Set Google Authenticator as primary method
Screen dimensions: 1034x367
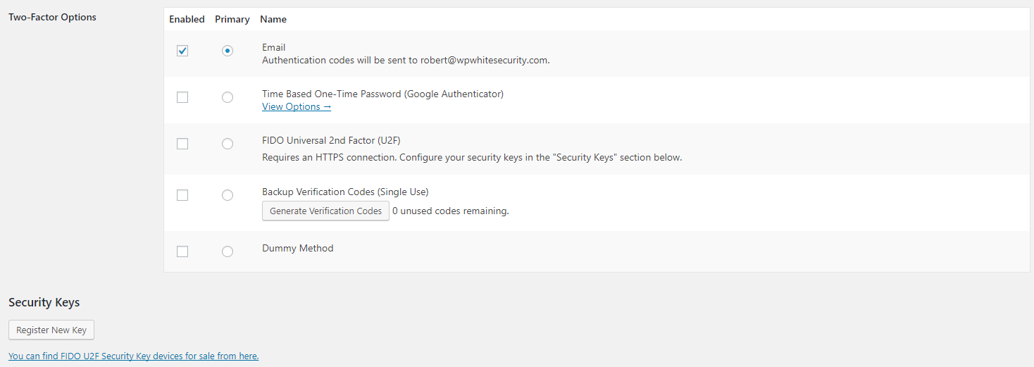click(227, 97)
